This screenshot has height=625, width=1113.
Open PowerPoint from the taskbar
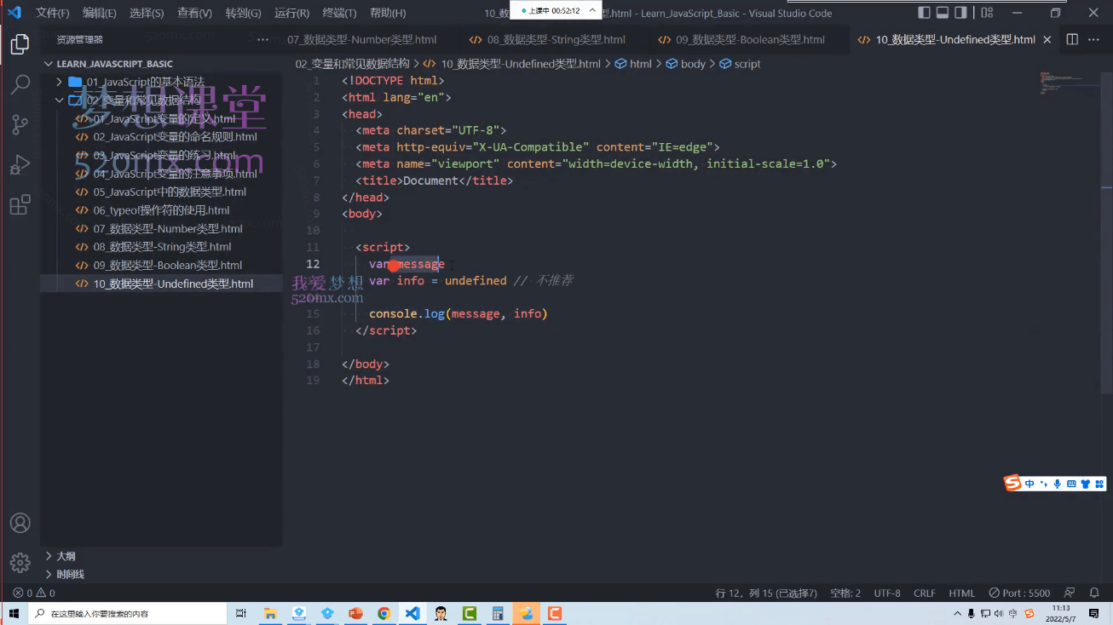(355, 613)
